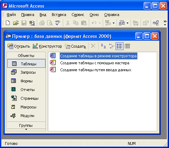Image resolution: width=169 pixels, height=148 pixels.
Task: Open the Окно menu
Action: (x=94, y=15)
